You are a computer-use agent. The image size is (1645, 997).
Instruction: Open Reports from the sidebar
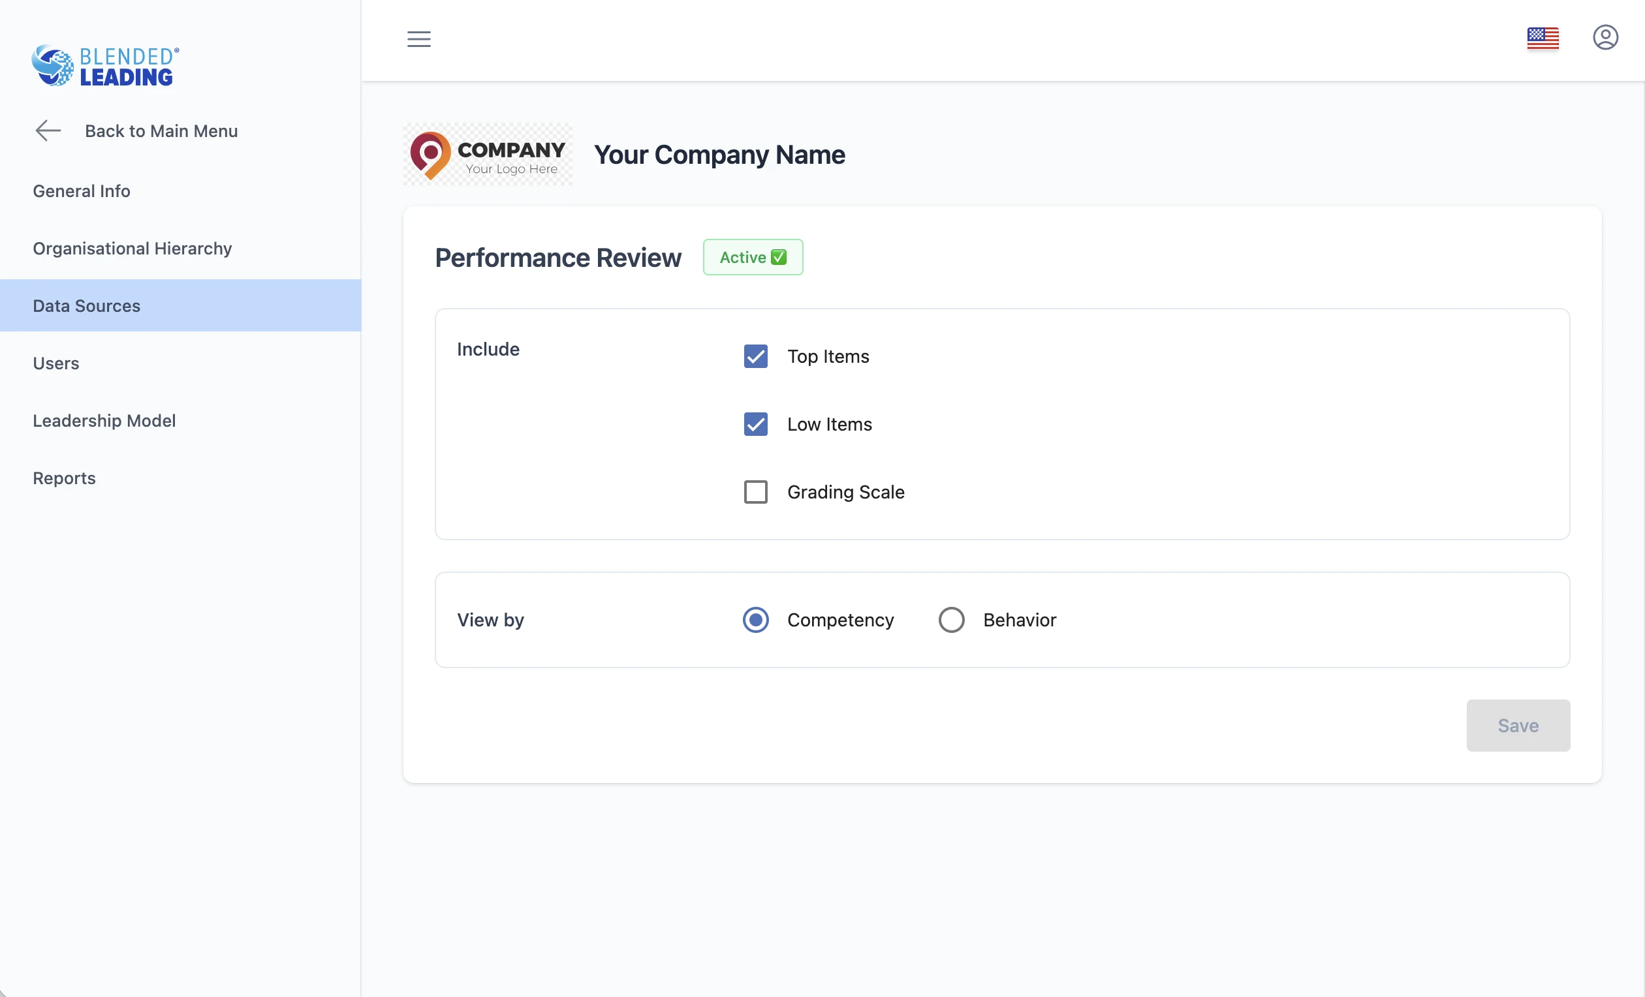[x=64, y=478]
